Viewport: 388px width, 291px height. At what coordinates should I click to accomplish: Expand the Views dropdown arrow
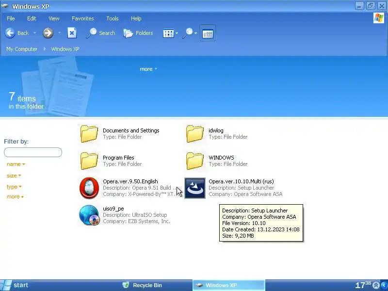click(177, 33)
